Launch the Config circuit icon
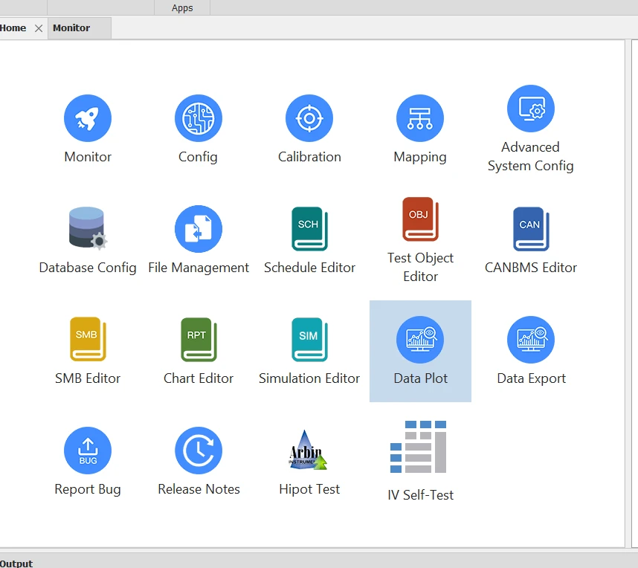 point(198,118)
